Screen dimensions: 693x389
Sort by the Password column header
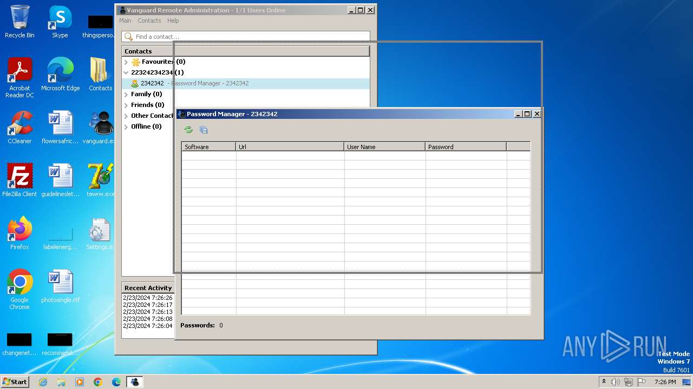coord(466,147)
